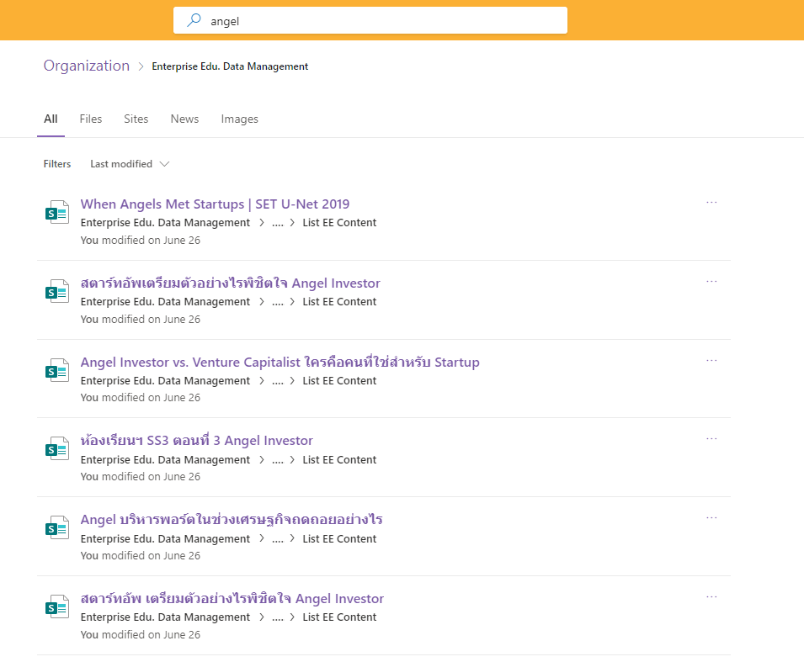Switch to the Sites tab
The height and width of the screenshot is (662, 804).
click(136, 119)
